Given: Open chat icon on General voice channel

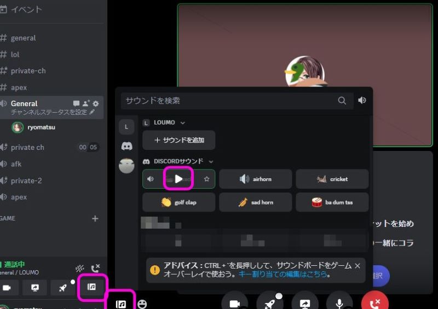Looking at the screenshot, I should tap(76, 103).
